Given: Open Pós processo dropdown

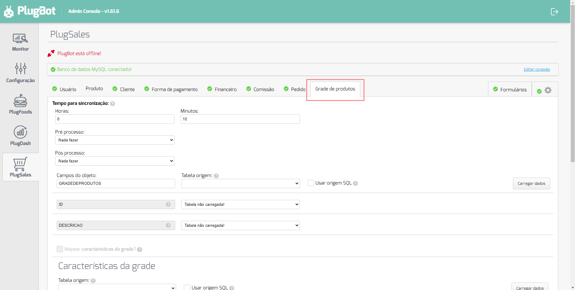Looking at the screenshot, I should (115, 161).
